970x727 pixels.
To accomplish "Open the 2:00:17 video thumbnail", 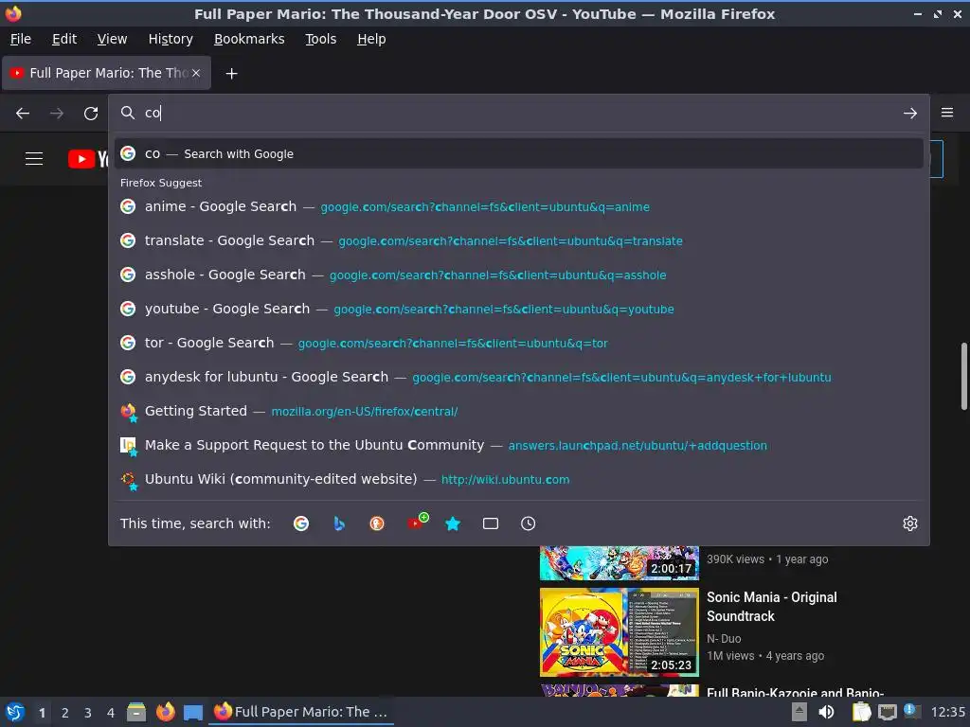I will (x=620, y=563).
